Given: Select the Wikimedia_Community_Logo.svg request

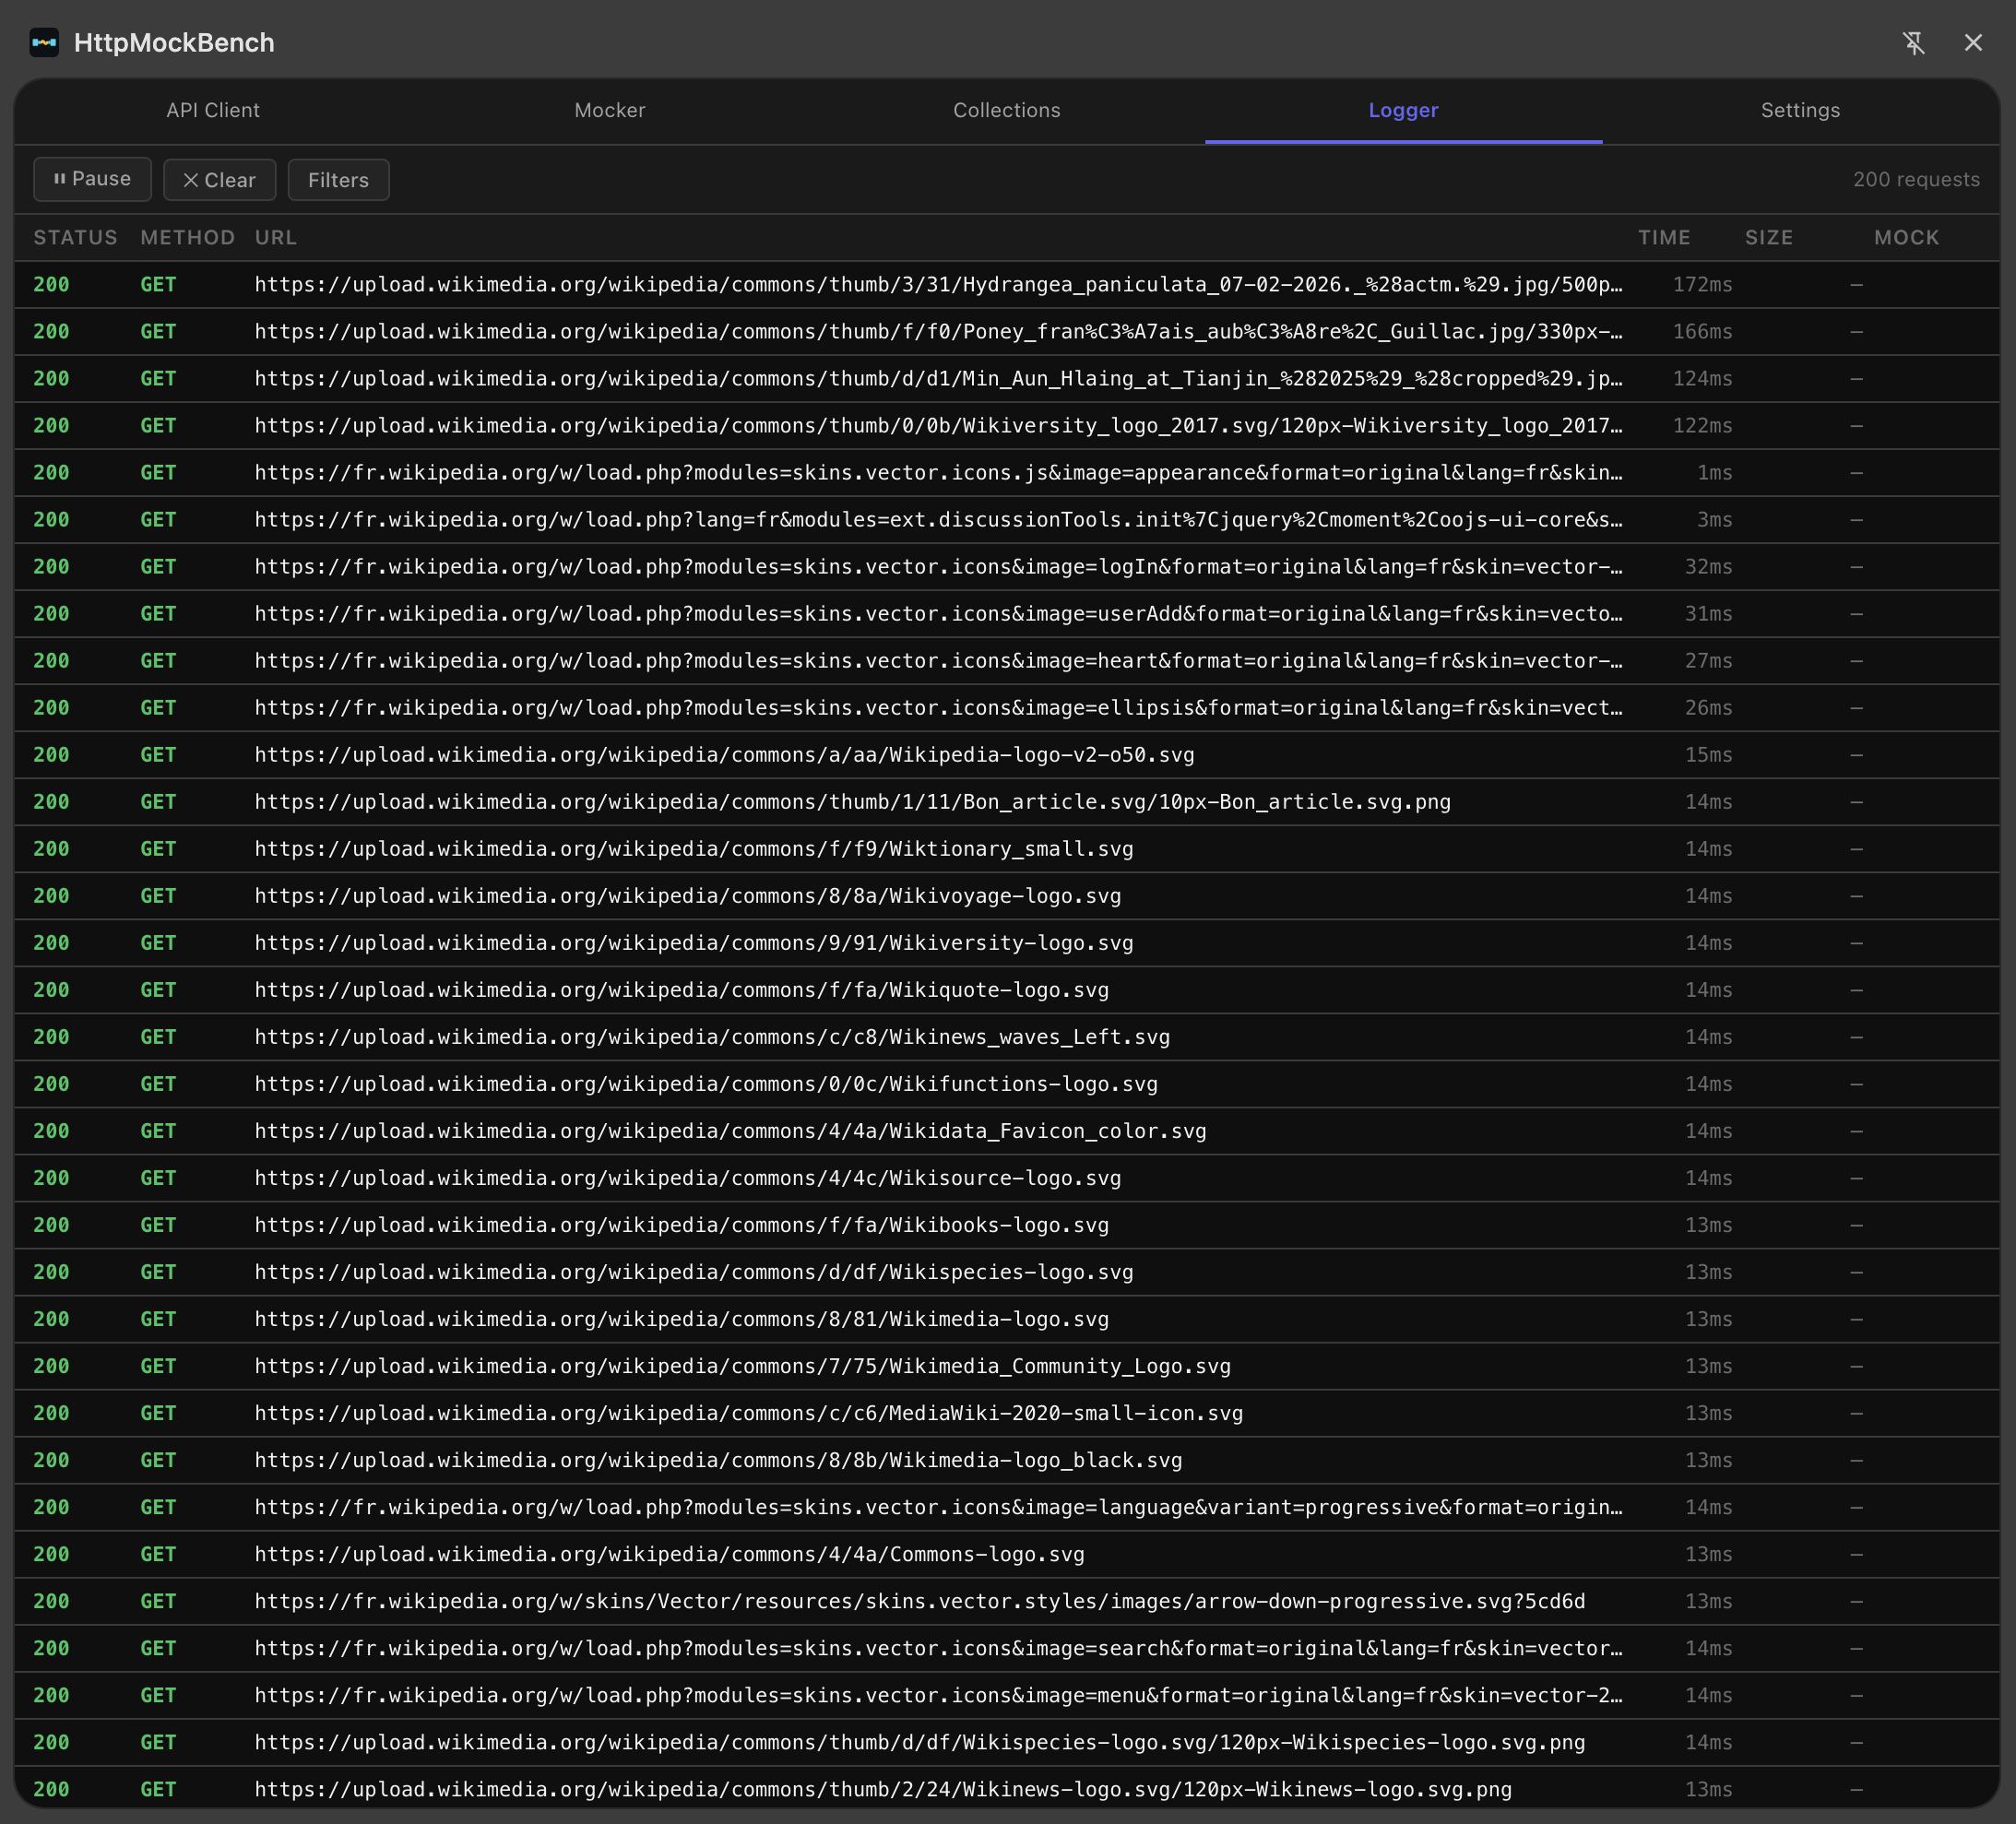Looking at the screenshot, I should click(1006, 1366).
